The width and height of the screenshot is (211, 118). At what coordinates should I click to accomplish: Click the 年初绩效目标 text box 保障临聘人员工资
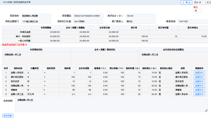click(x=36, y=59)
